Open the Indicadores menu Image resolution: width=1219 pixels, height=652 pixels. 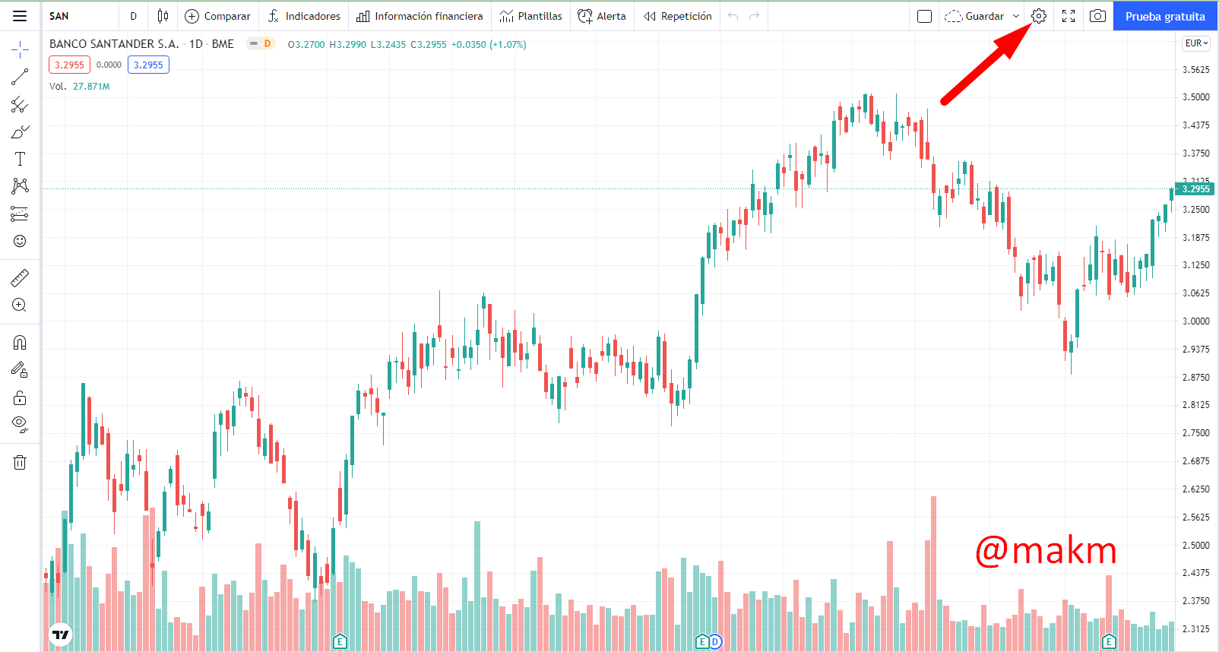click(304, 16)
